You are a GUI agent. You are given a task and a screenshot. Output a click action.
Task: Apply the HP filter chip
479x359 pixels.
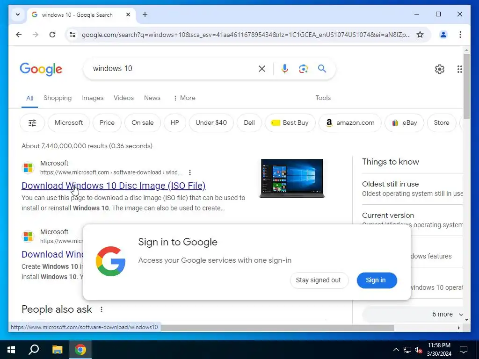[x=175, y=123]
